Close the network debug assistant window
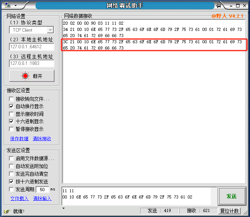 pyautogui.click(x=245, y=6)
